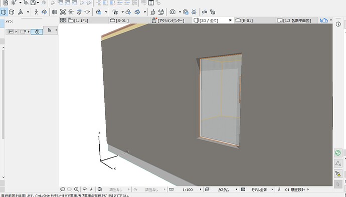Click the paint bucket surface icon

coord(161,12)
